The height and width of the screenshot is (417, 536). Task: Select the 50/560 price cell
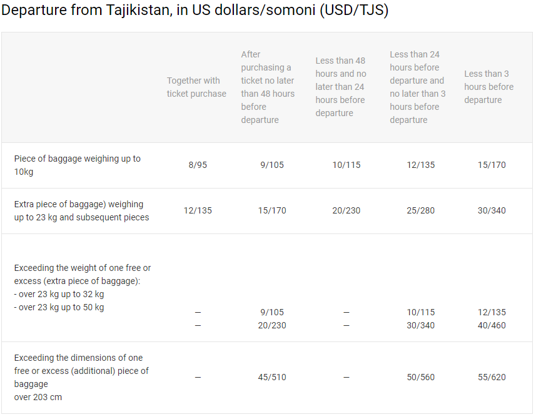point(420,378)
